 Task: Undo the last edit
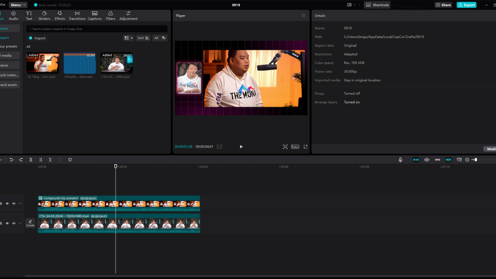point(11,160)
